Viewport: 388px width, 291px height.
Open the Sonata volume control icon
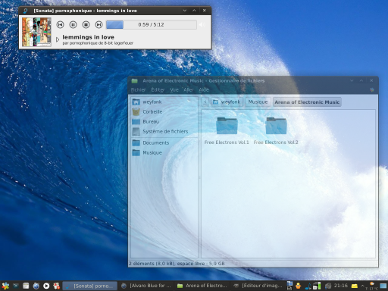pyautogui.click(x=202, y=24)
